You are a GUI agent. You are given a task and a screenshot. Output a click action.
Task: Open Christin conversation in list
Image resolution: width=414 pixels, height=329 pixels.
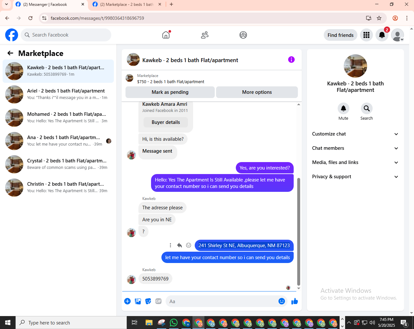coord(58,188)
